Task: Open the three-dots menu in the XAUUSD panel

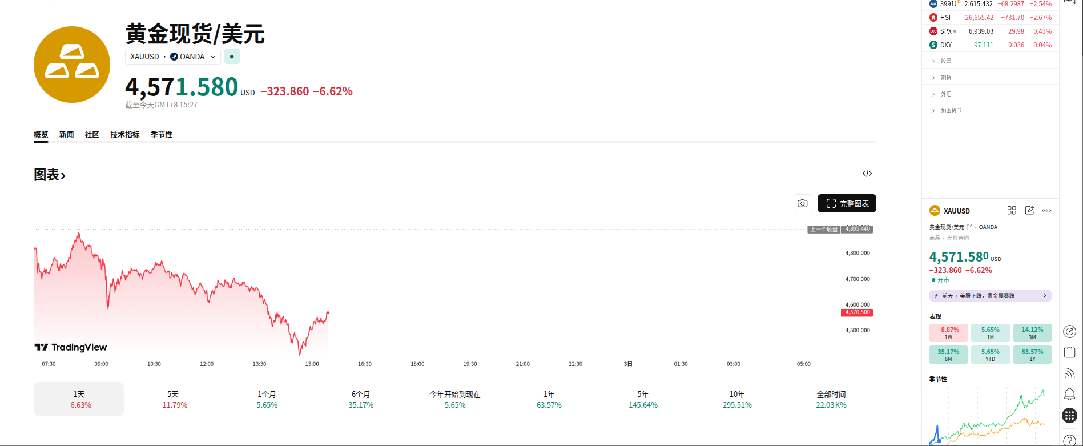Action: point(1046,211)
